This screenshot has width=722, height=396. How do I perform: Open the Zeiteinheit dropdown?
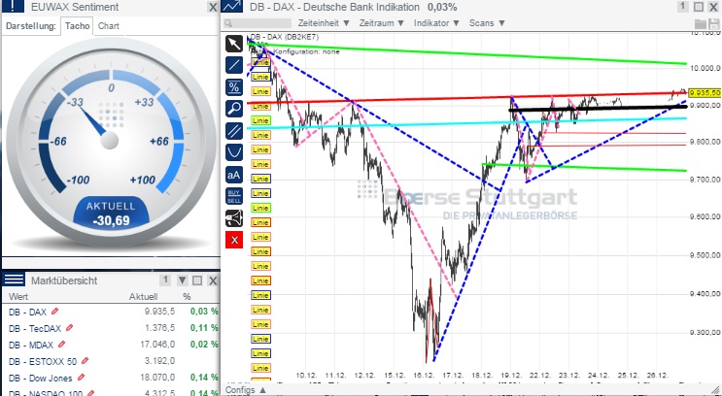coord(324,23)
